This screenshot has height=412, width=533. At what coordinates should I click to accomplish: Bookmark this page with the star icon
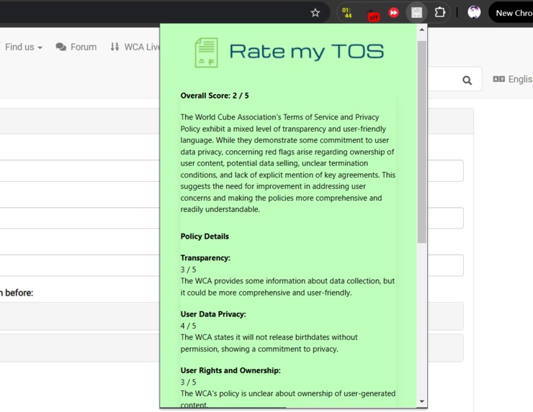click(x=315, y=13)
